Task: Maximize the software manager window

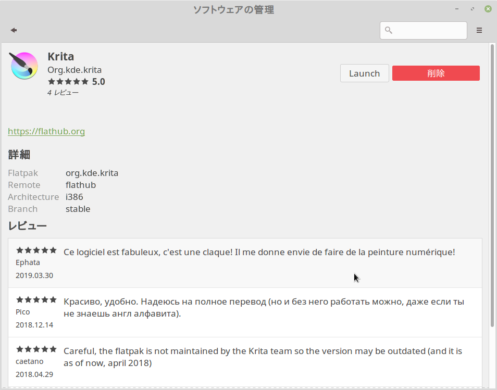Action: [x=473, y=9]
